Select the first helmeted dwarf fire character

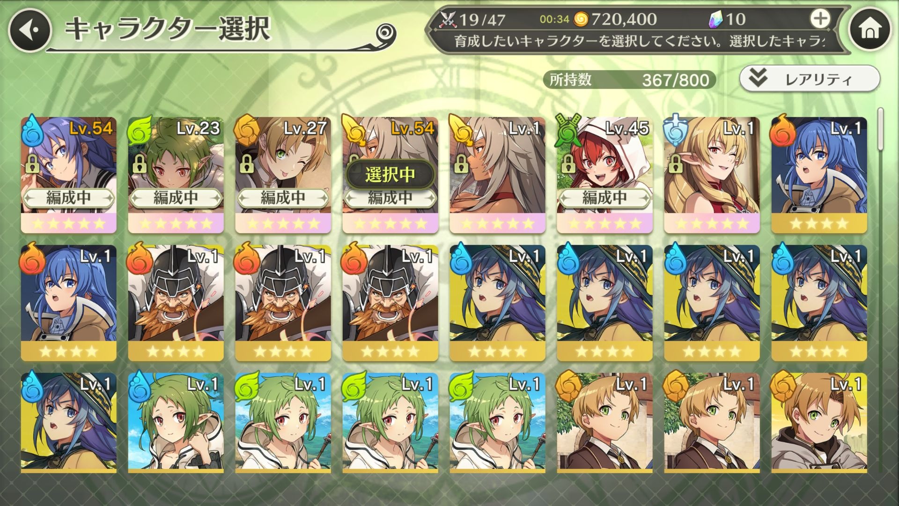176,303
